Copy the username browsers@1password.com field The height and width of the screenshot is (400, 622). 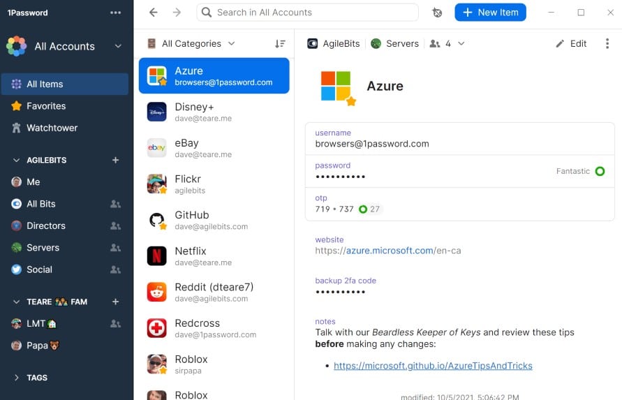pos(460,139)
